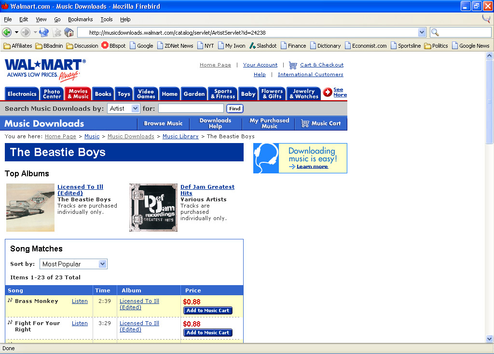
Task: Click the note icon beside Brass Monkey
Action: click(10, 300)
